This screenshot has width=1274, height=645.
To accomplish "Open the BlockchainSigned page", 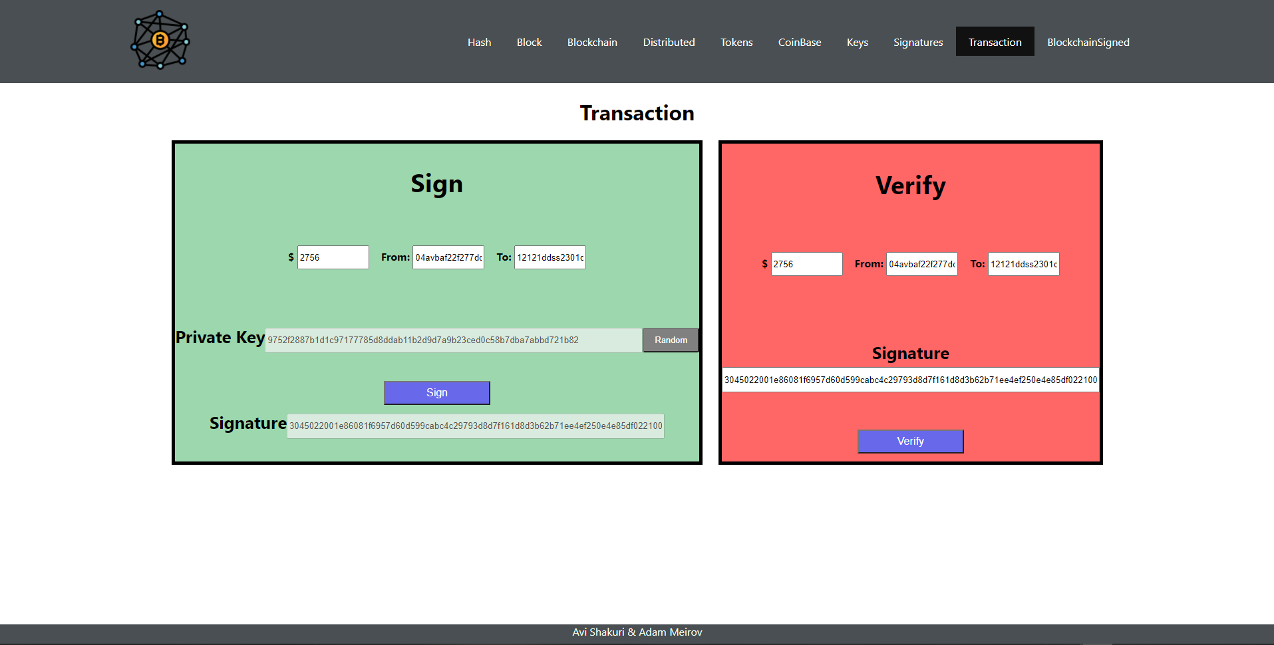I will point(1088,41).
